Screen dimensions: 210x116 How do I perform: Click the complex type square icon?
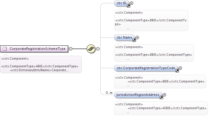(5, 49)
